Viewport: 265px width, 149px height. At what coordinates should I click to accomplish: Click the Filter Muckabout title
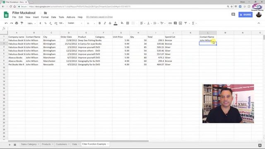pos(24,13)
